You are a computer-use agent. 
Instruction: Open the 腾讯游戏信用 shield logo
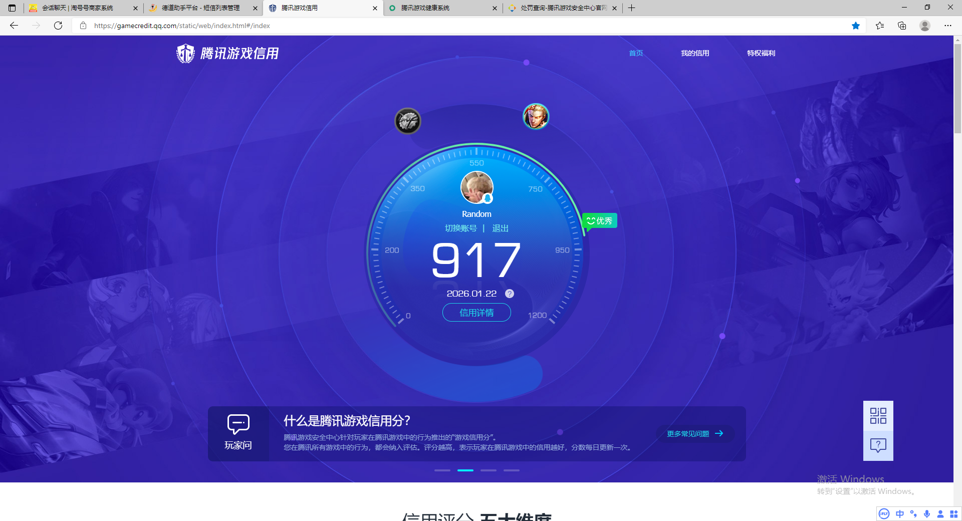pos(185,53)
